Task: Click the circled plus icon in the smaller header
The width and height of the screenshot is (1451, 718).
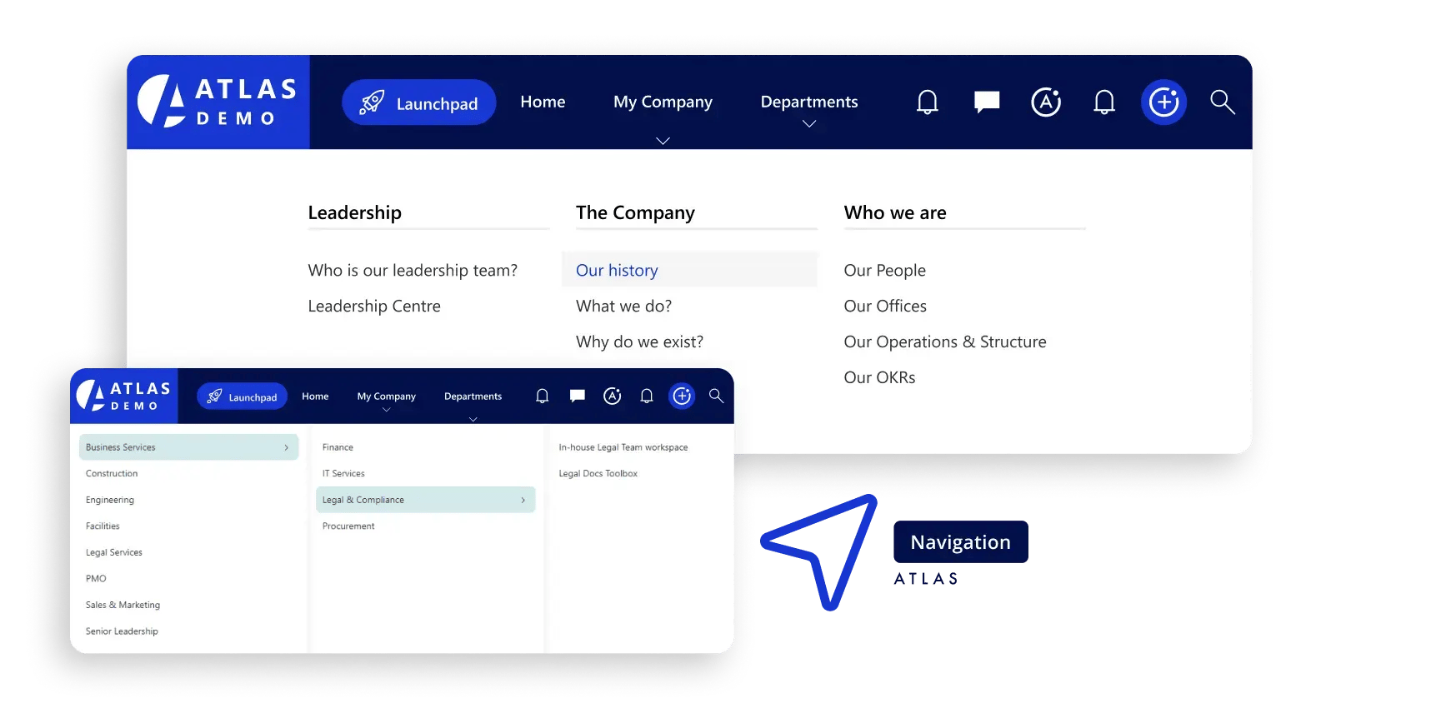Action: pos(682,396)
